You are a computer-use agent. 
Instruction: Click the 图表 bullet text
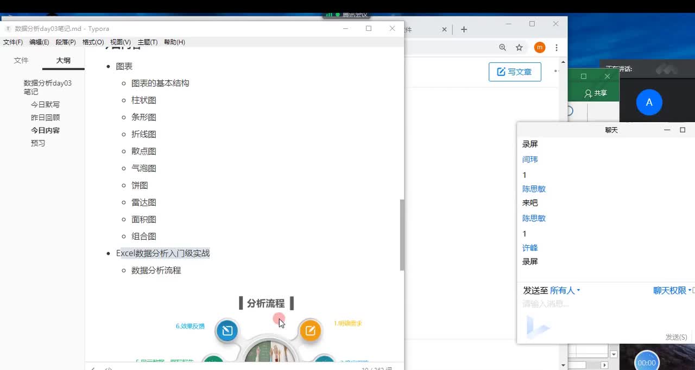tap(124, 66)
